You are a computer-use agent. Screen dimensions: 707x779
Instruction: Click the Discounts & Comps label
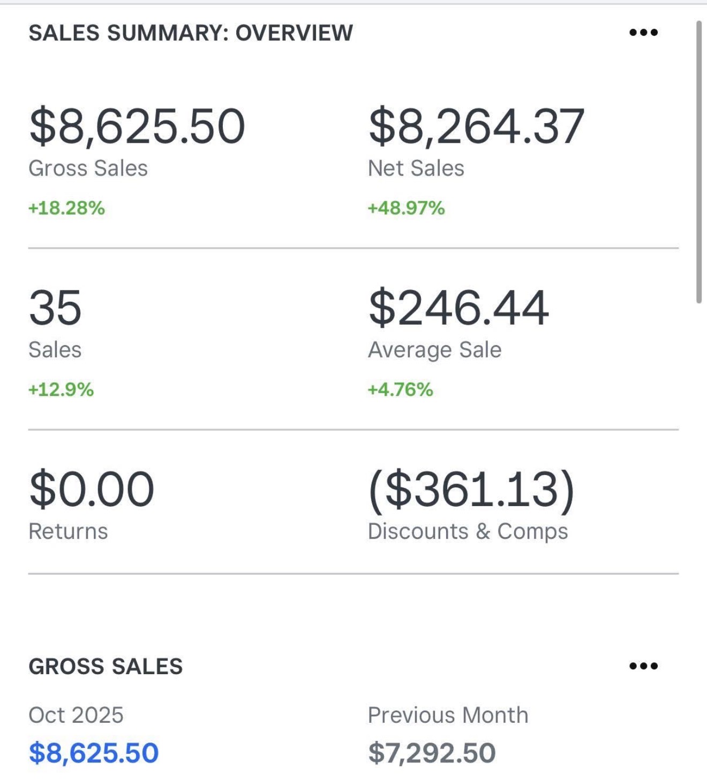(x=468, y=531)
